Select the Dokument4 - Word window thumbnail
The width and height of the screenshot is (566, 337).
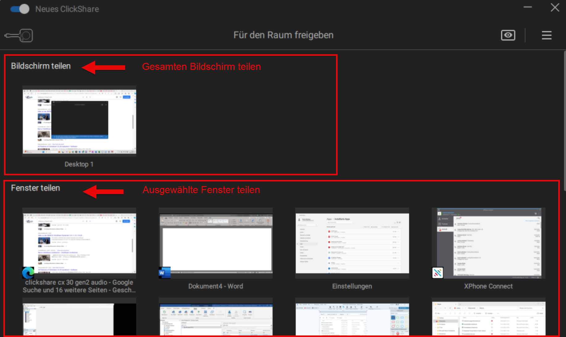215,243
